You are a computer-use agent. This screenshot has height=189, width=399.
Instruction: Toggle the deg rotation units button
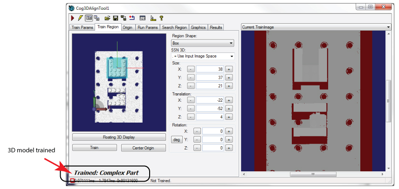[177, 139]
